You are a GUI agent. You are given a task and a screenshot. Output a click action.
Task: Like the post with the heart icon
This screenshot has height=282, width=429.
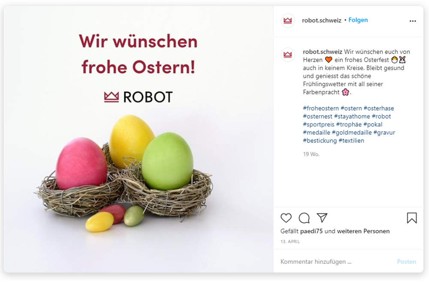pyautogui.click(x=286, y=218)
